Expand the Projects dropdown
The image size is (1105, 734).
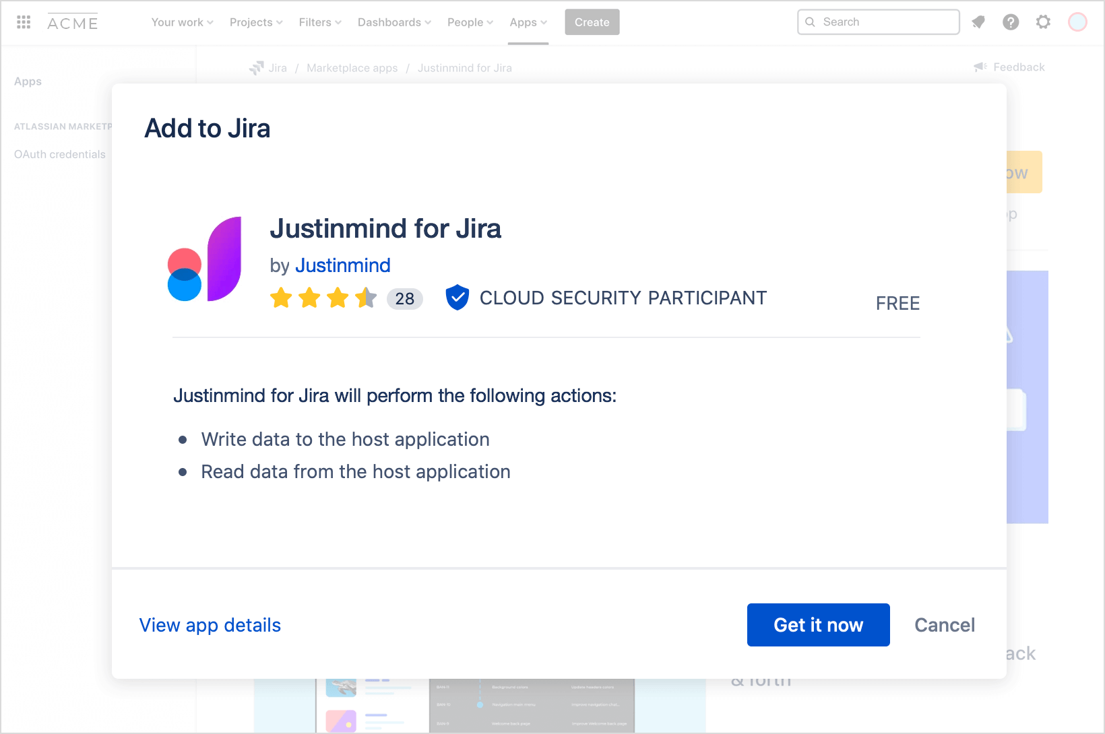256,22
